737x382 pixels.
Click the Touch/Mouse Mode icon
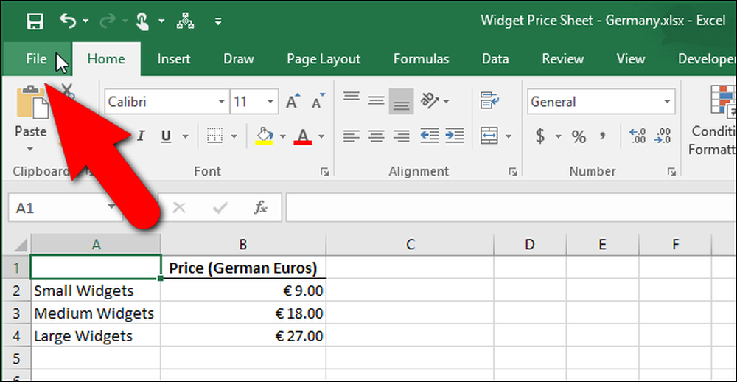[x=142, y=21]
